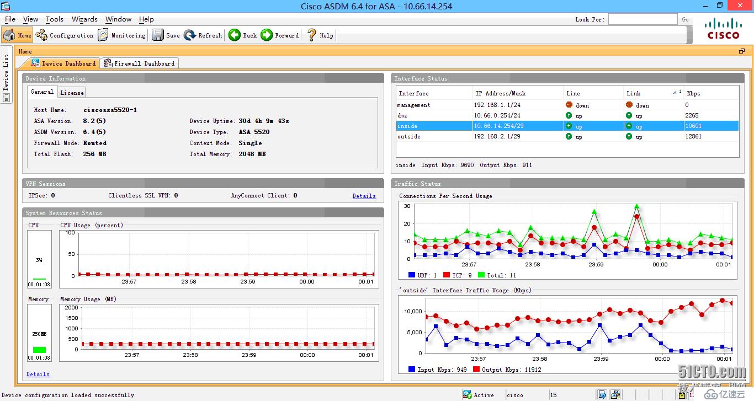The width and height of the screenshot is (754, 401).
Task: Click the status bar network computers icon
Action: click(x=617, y=395)
